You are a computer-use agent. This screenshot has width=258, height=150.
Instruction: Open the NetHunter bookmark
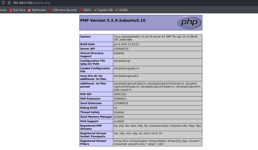[37, 10]
